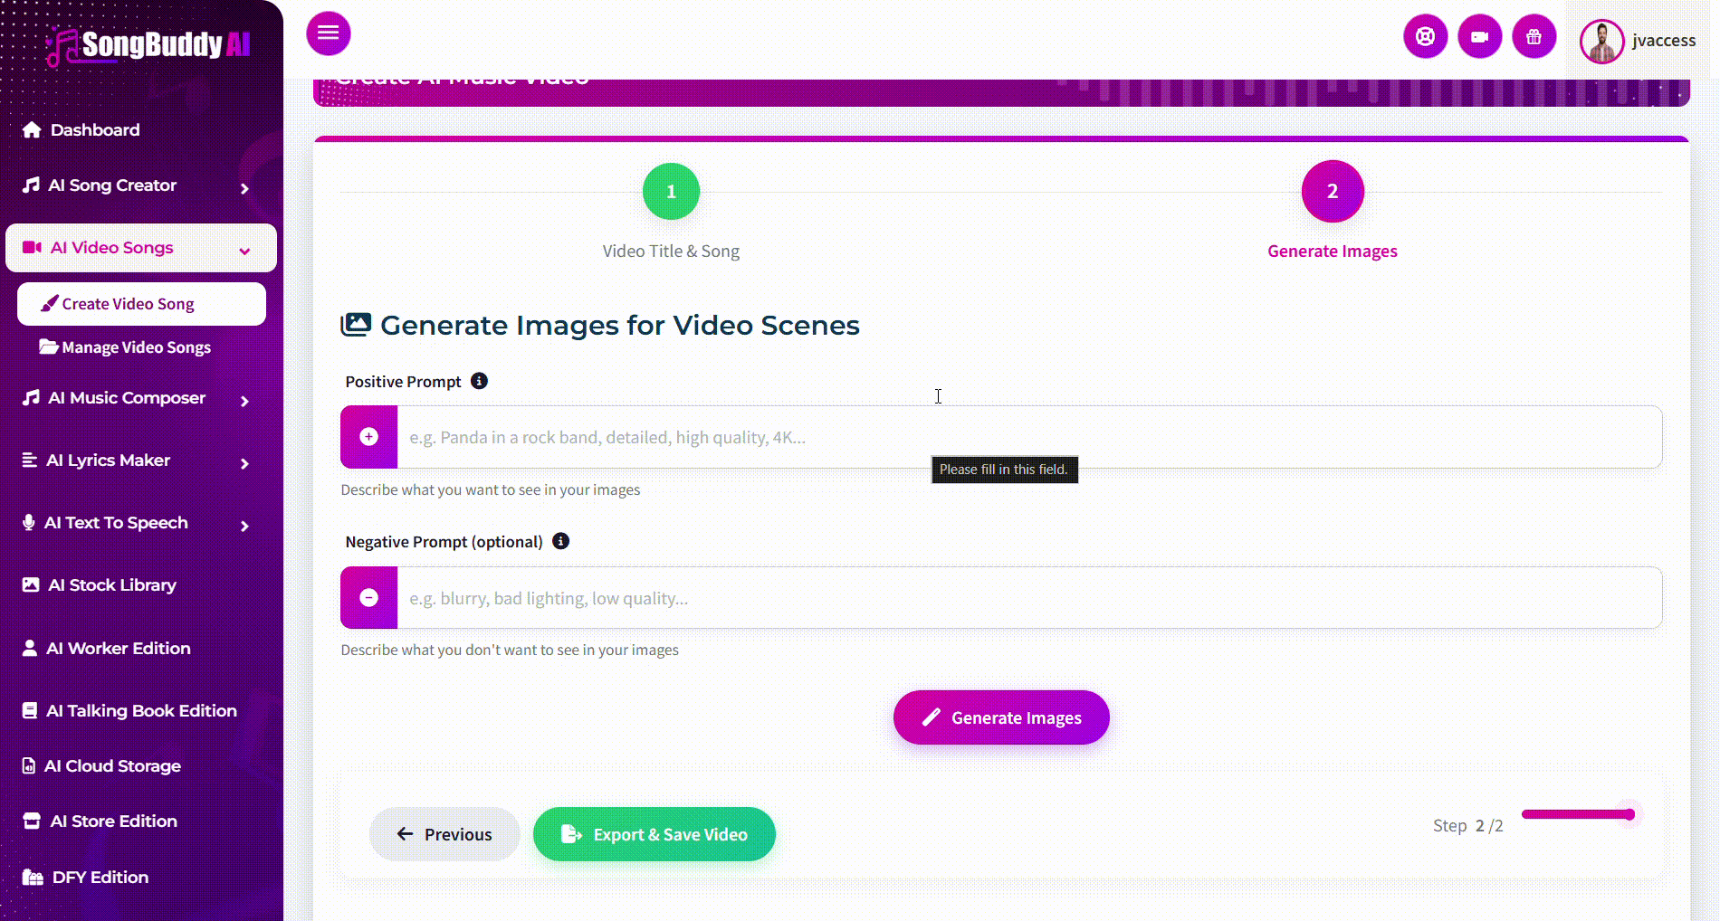The image size is (1720, 921).
Task: Click the gift box icon in header
Action: (1534, 37)
